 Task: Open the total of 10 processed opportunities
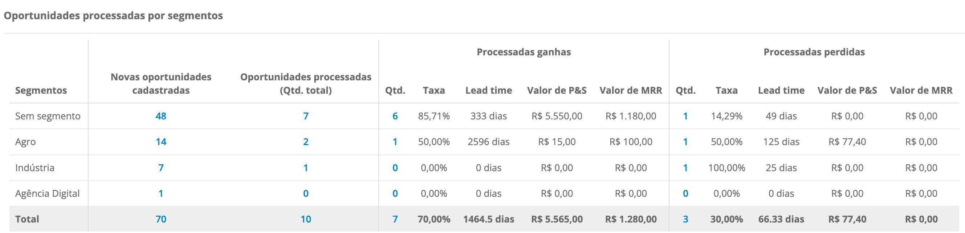click(x=306, y=219)
